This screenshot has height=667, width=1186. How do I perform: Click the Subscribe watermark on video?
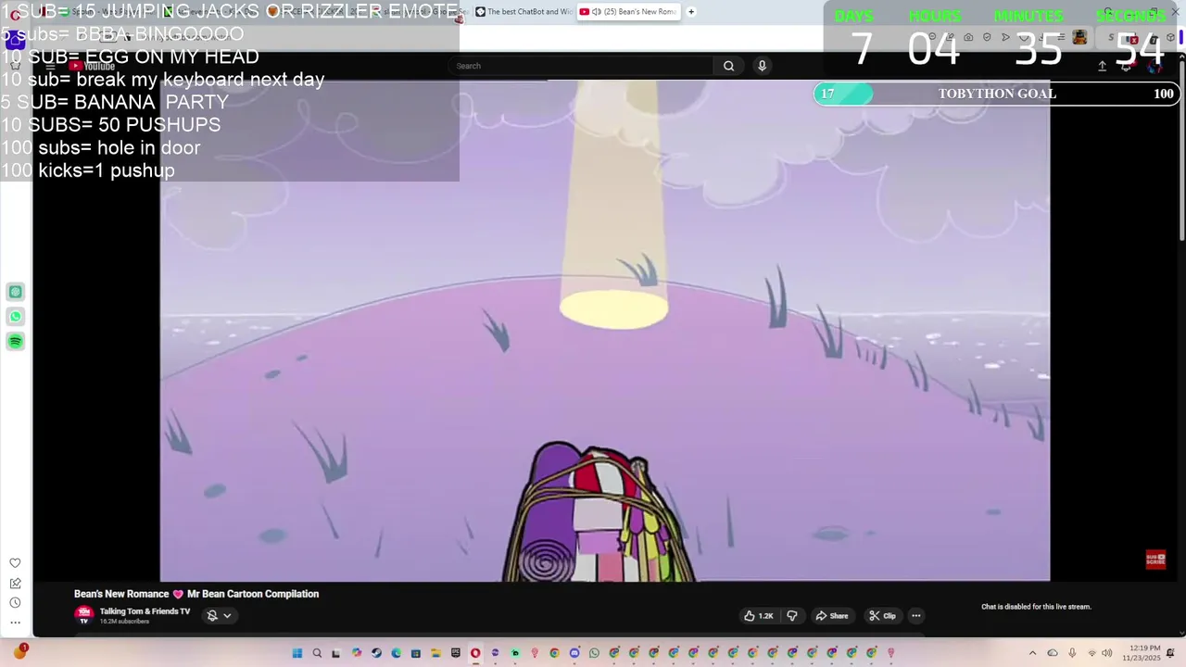click(1155, 560)
